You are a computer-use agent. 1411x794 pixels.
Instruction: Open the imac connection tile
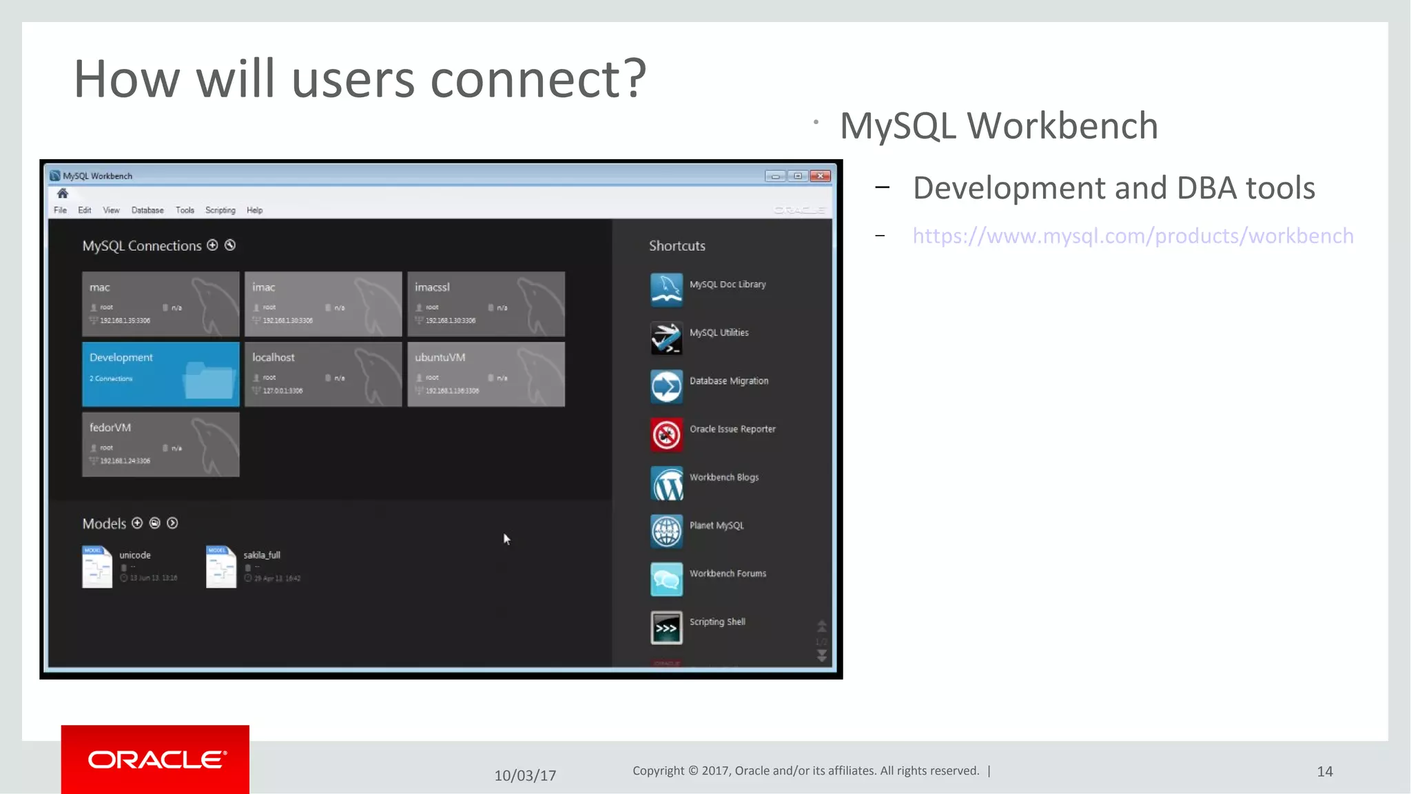(x=323, y=304)
